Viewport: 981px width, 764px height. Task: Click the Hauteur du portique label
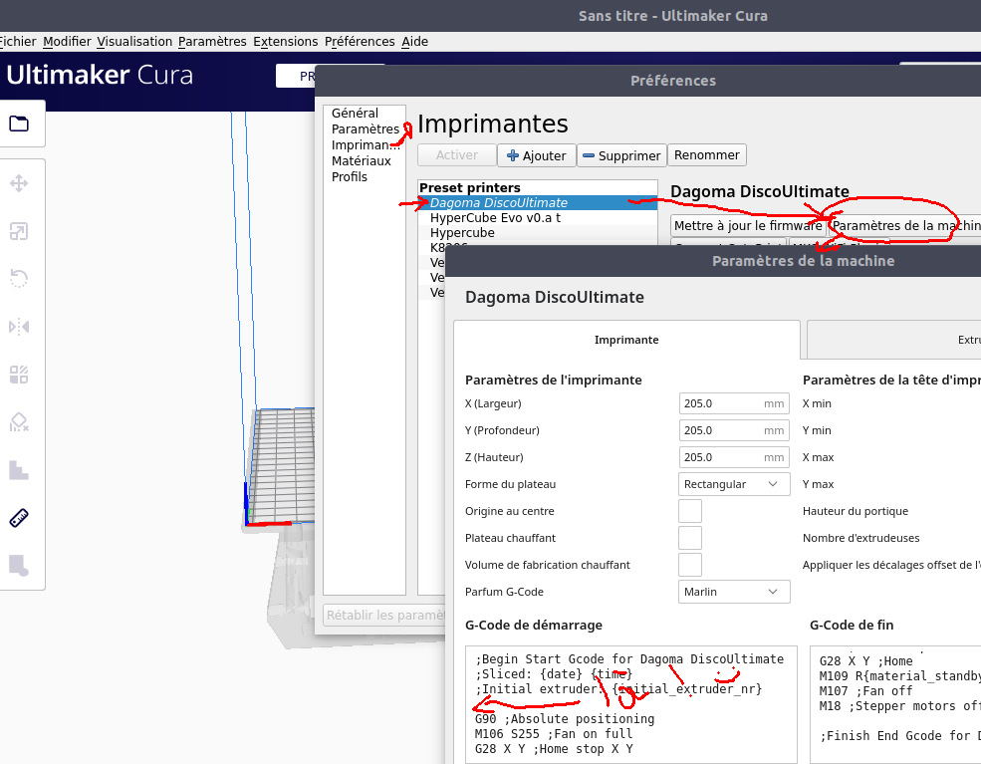tap(856, 511)
